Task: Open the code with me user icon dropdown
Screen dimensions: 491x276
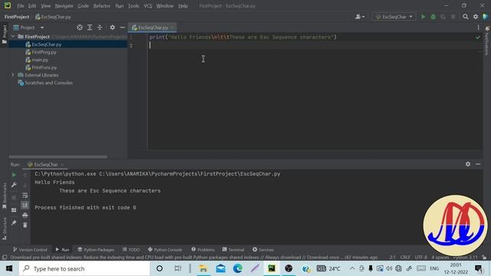Action: (x=360, y=17)
